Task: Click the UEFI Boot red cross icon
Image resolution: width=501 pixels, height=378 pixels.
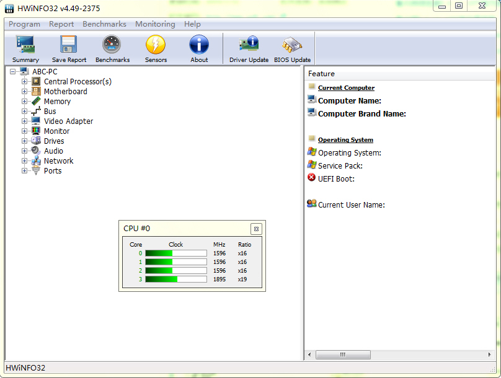Action: tap(311, 177)
